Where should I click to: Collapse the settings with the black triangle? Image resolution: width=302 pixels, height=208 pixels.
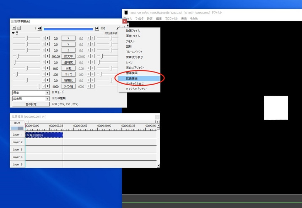(13, 33)
